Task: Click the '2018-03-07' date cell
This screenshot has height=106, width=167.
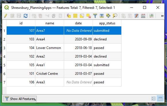Action: tap(78, 74)
